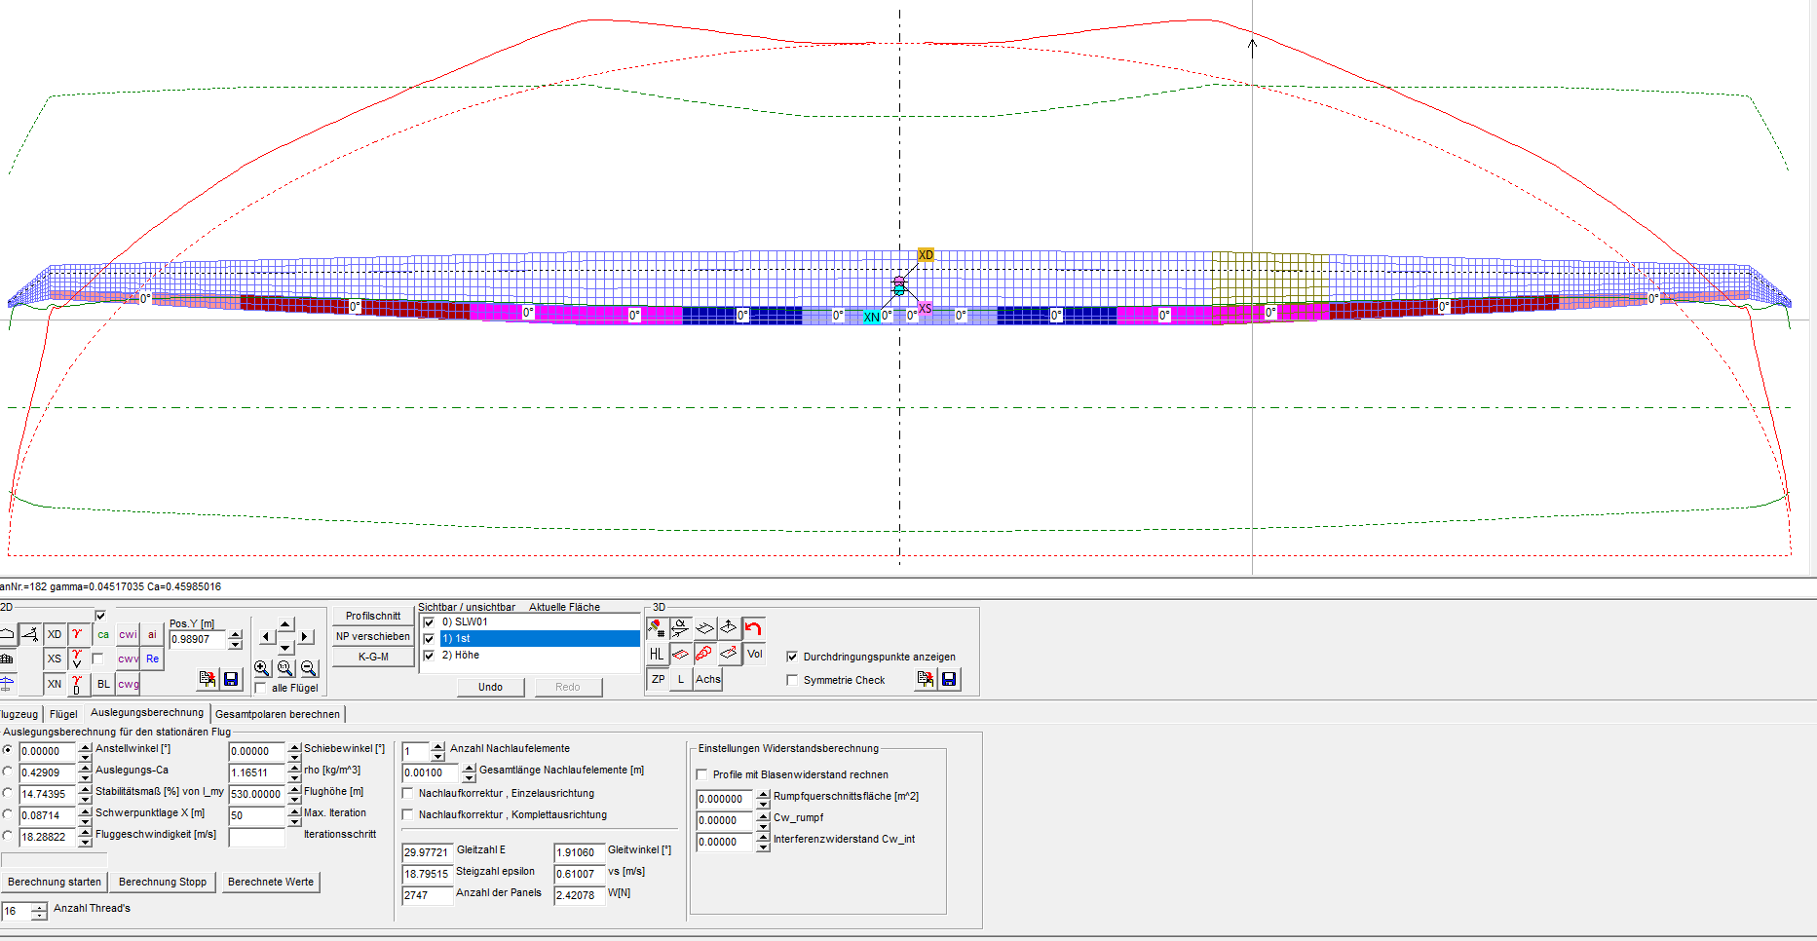Click the Vol button in 3D panel

(754, 654)
